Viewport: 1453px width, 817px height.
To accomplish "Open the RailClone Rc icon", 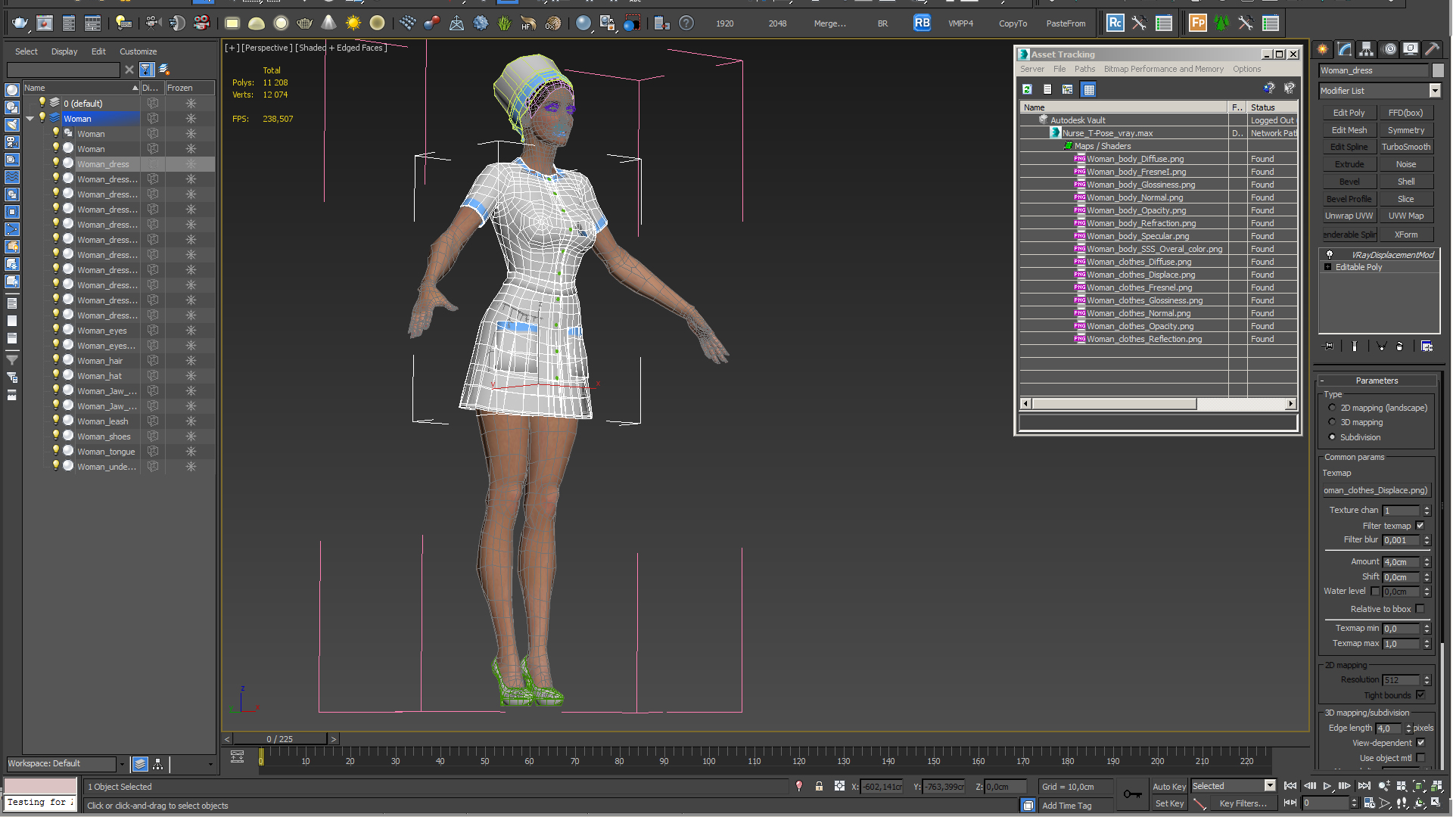I will [1115, 23].
